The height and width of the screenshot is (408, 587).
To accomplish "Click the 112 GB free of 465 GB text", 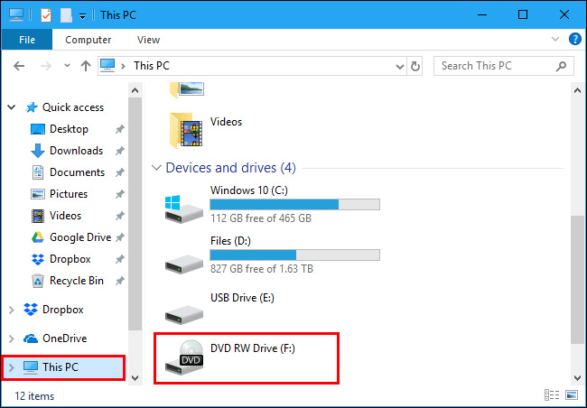I will click(x=261, y=218).
